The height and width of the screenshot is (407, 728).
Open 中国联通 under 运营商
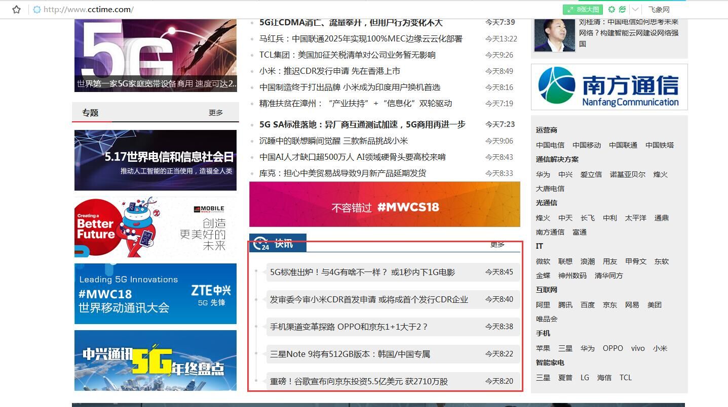623,145
